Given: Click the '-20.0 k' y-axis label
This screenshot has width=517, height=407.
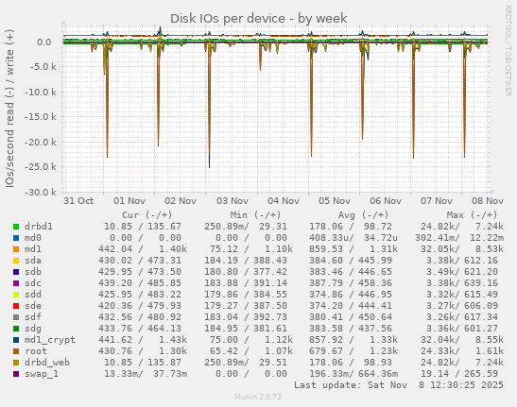Looking at the screenshot, I should [41, 142].
